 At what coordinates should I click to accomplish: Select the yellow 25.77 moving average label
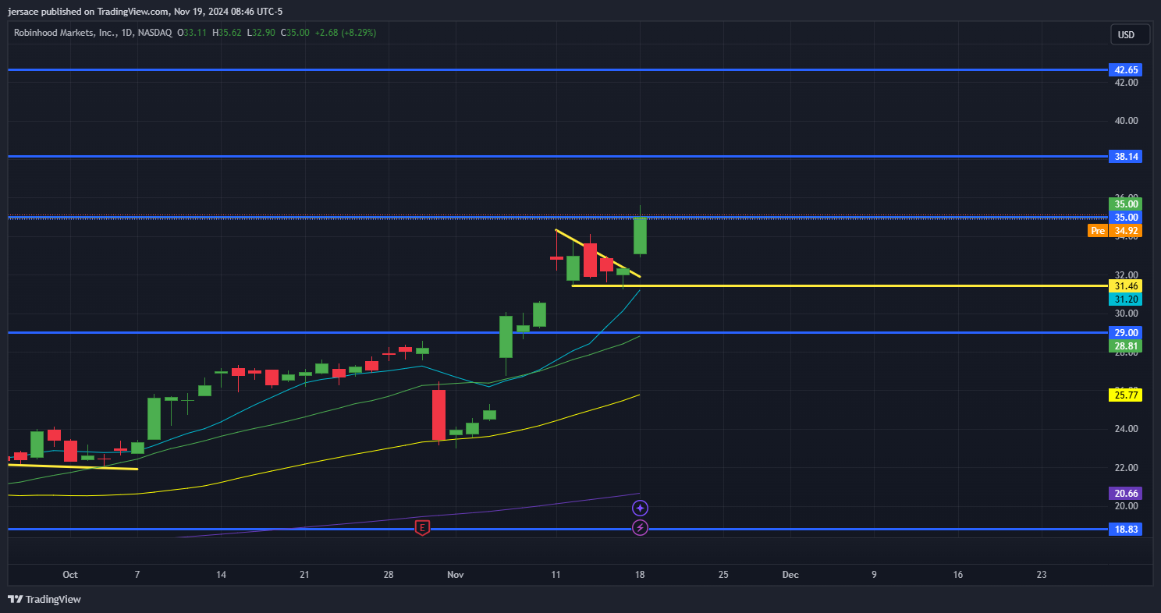tap(1126, 395)
